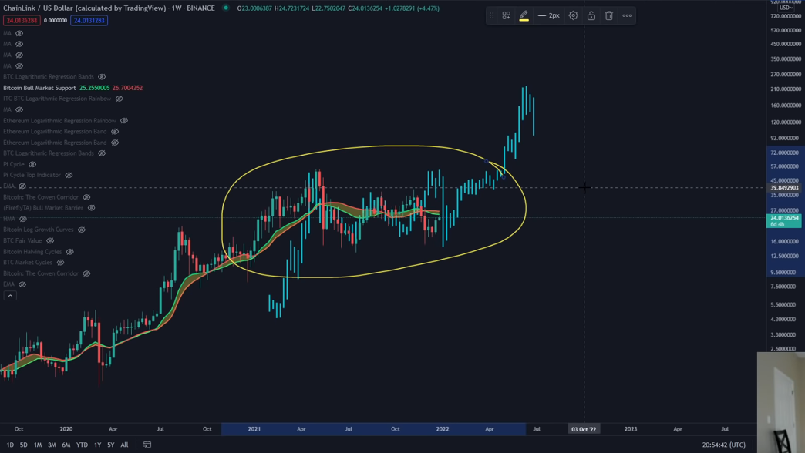Click the BTC Fair Value indicator name
The image size is (805, 453).
pyautogui.click(x=22, y=240)
